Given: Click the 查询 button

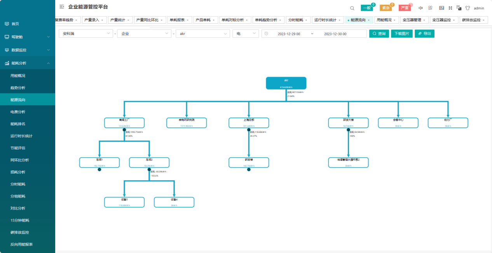Looking at the screenshot, I should (x=379, y=34).
